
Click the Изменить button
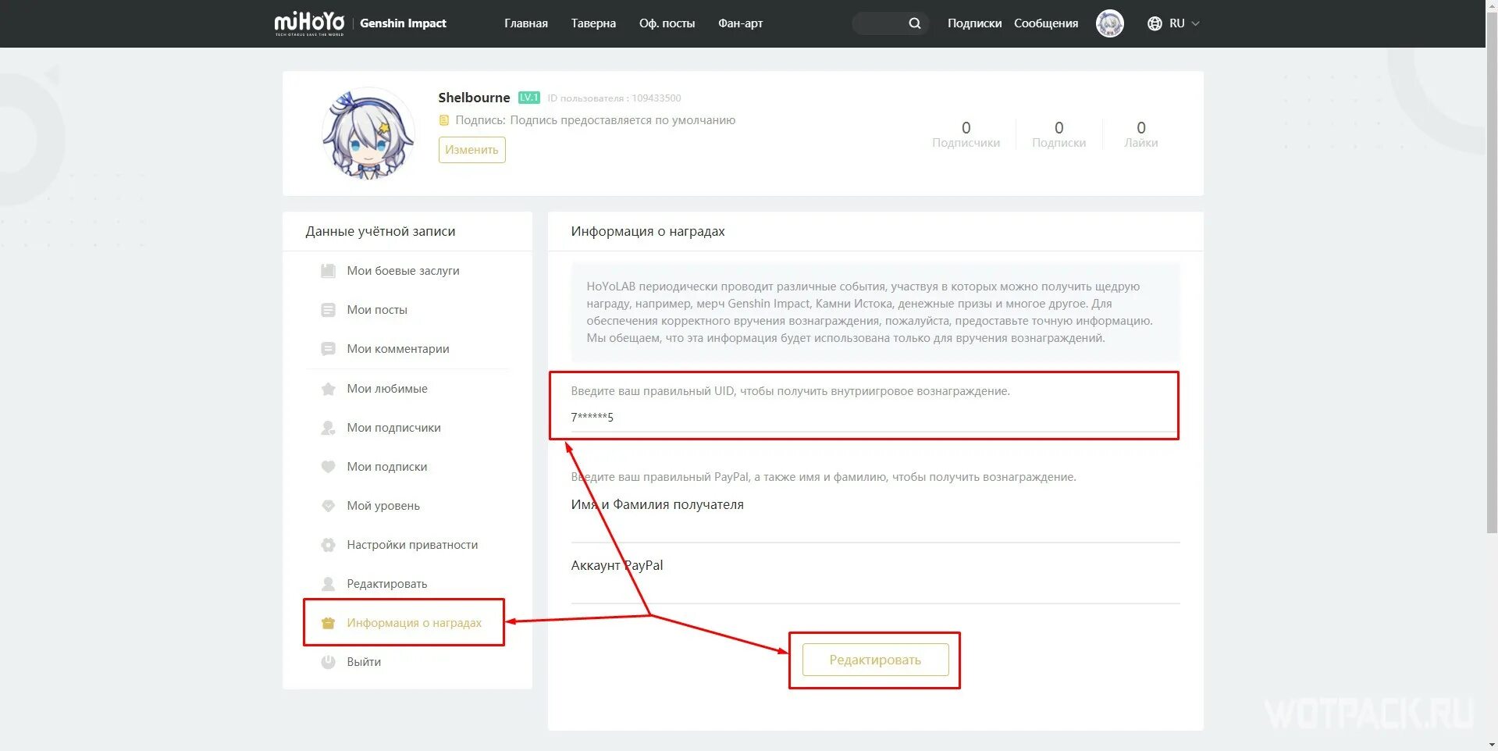(471, 150)
